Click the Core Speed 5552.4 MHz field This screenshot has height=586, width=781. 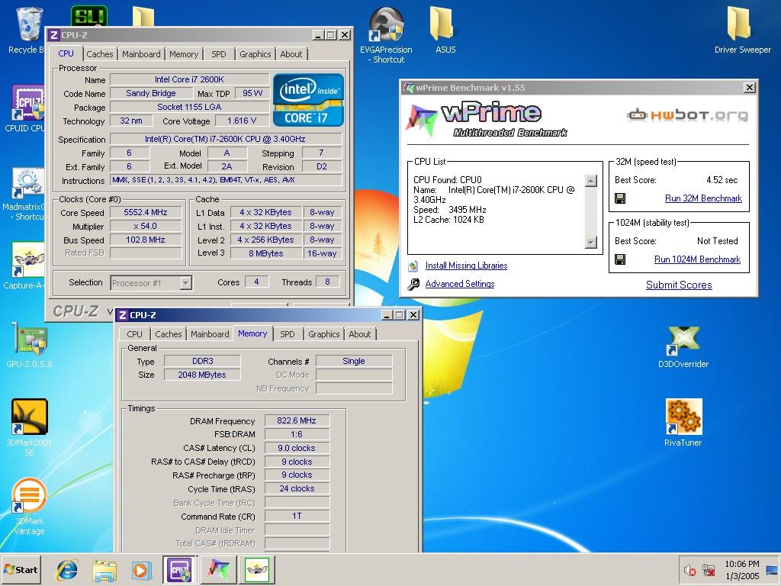point(146,212)
